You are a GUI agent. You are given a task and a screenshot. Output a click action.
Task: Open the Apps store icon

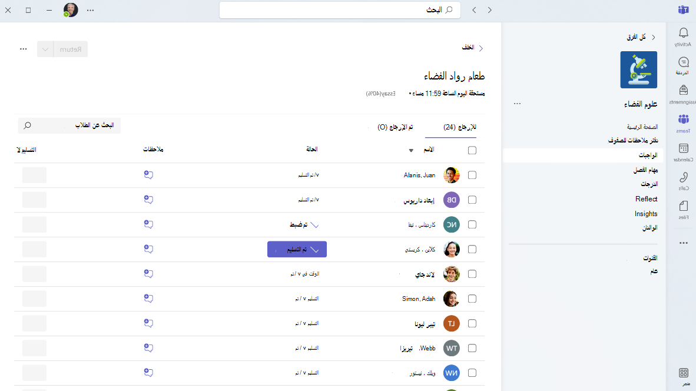pos(684,373)
